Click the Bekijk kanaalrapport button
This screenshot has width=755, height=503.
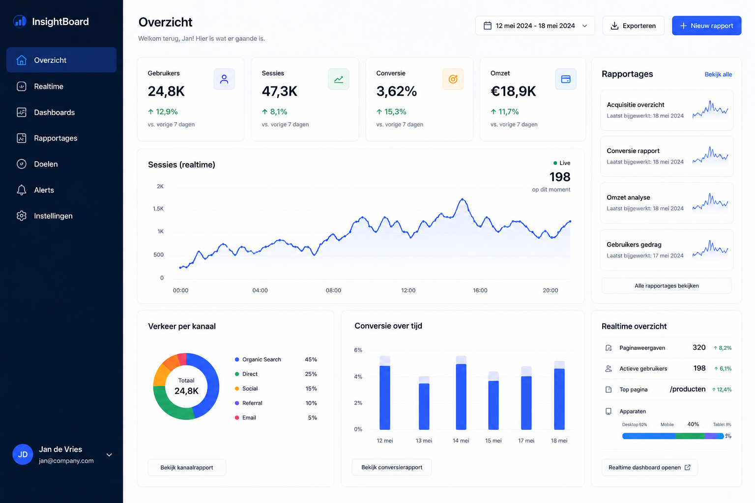coord(187,467)
